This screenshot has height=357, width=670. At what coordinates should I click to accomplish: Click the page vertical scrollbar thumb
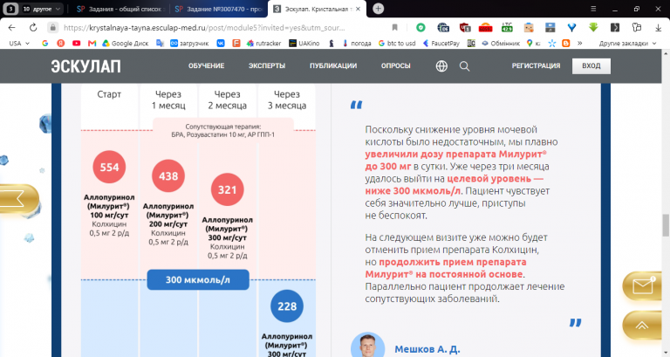(x=666, y=225)
